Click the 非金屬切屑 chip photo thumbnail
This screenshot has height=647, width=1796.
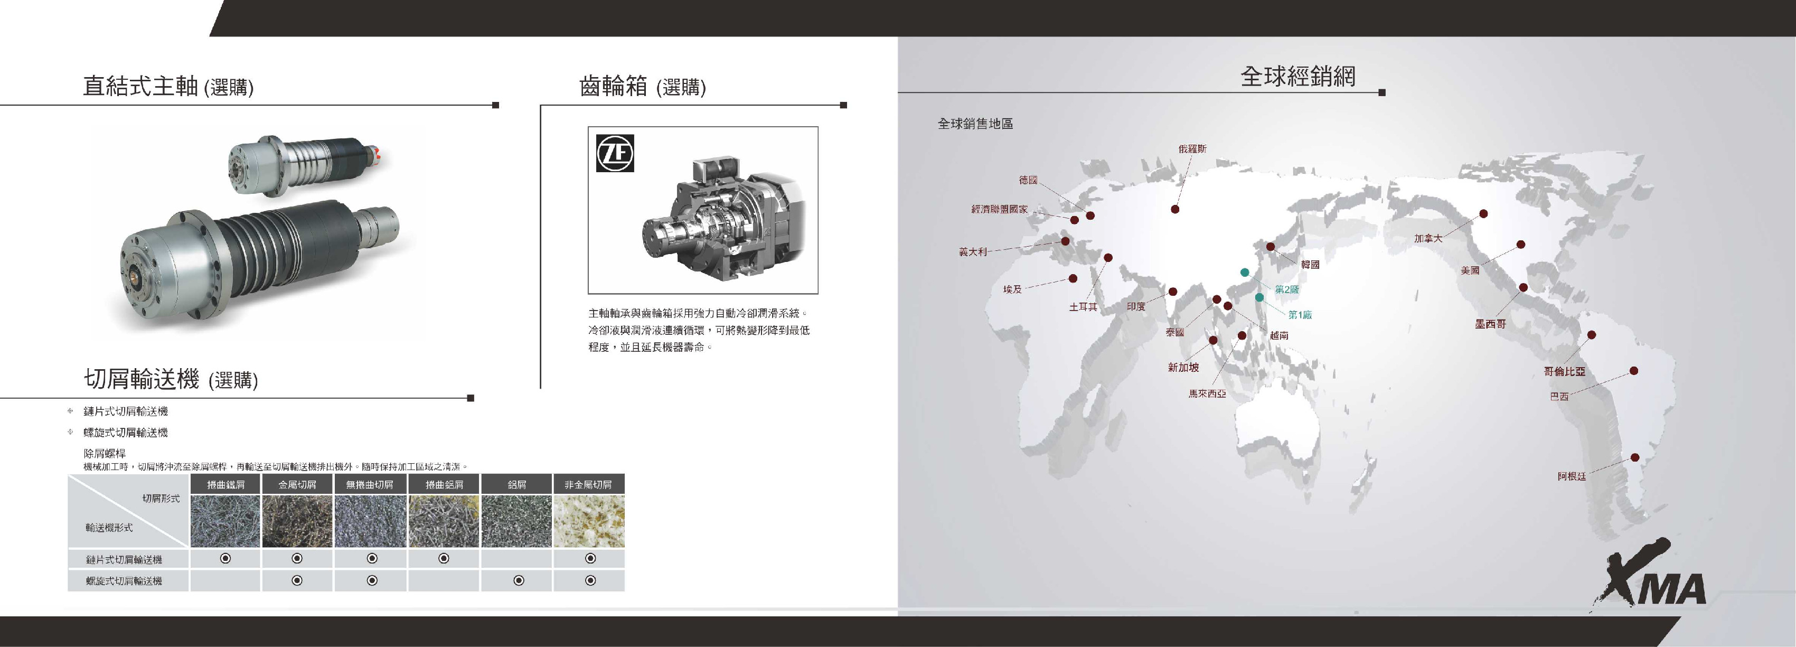[588, 520]
